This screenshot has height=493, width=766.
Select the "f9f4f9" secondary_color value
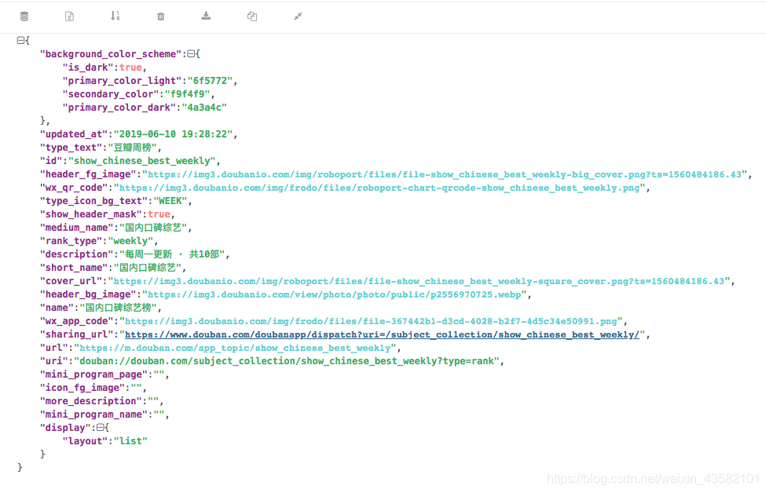[x=187, y=93]
